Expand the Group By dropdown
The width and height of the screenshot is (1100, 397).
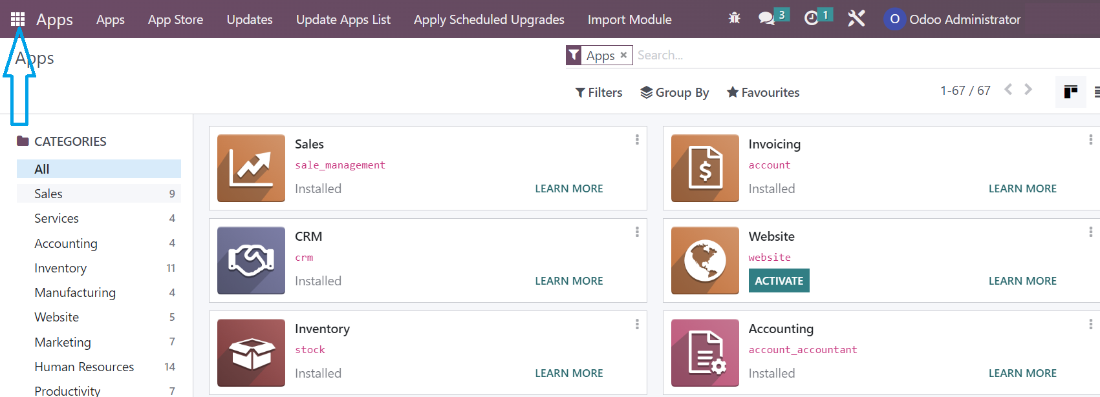point(674,92)
